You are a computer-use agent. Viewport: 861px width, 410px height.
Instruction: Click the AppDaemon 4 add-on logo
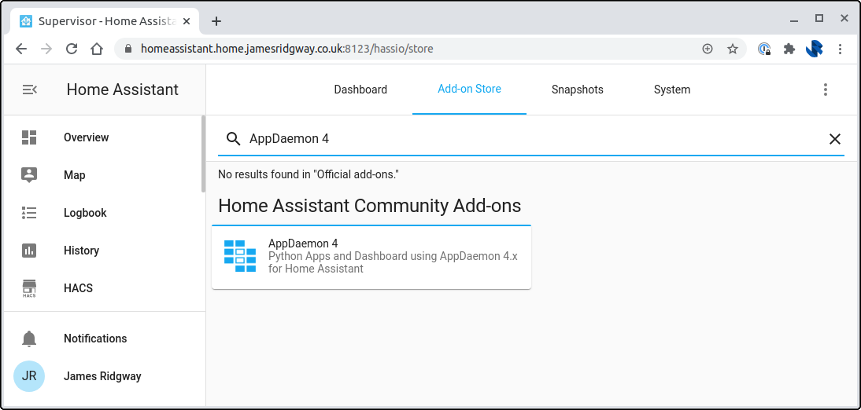pyautogui.click(x=240, y=256)
